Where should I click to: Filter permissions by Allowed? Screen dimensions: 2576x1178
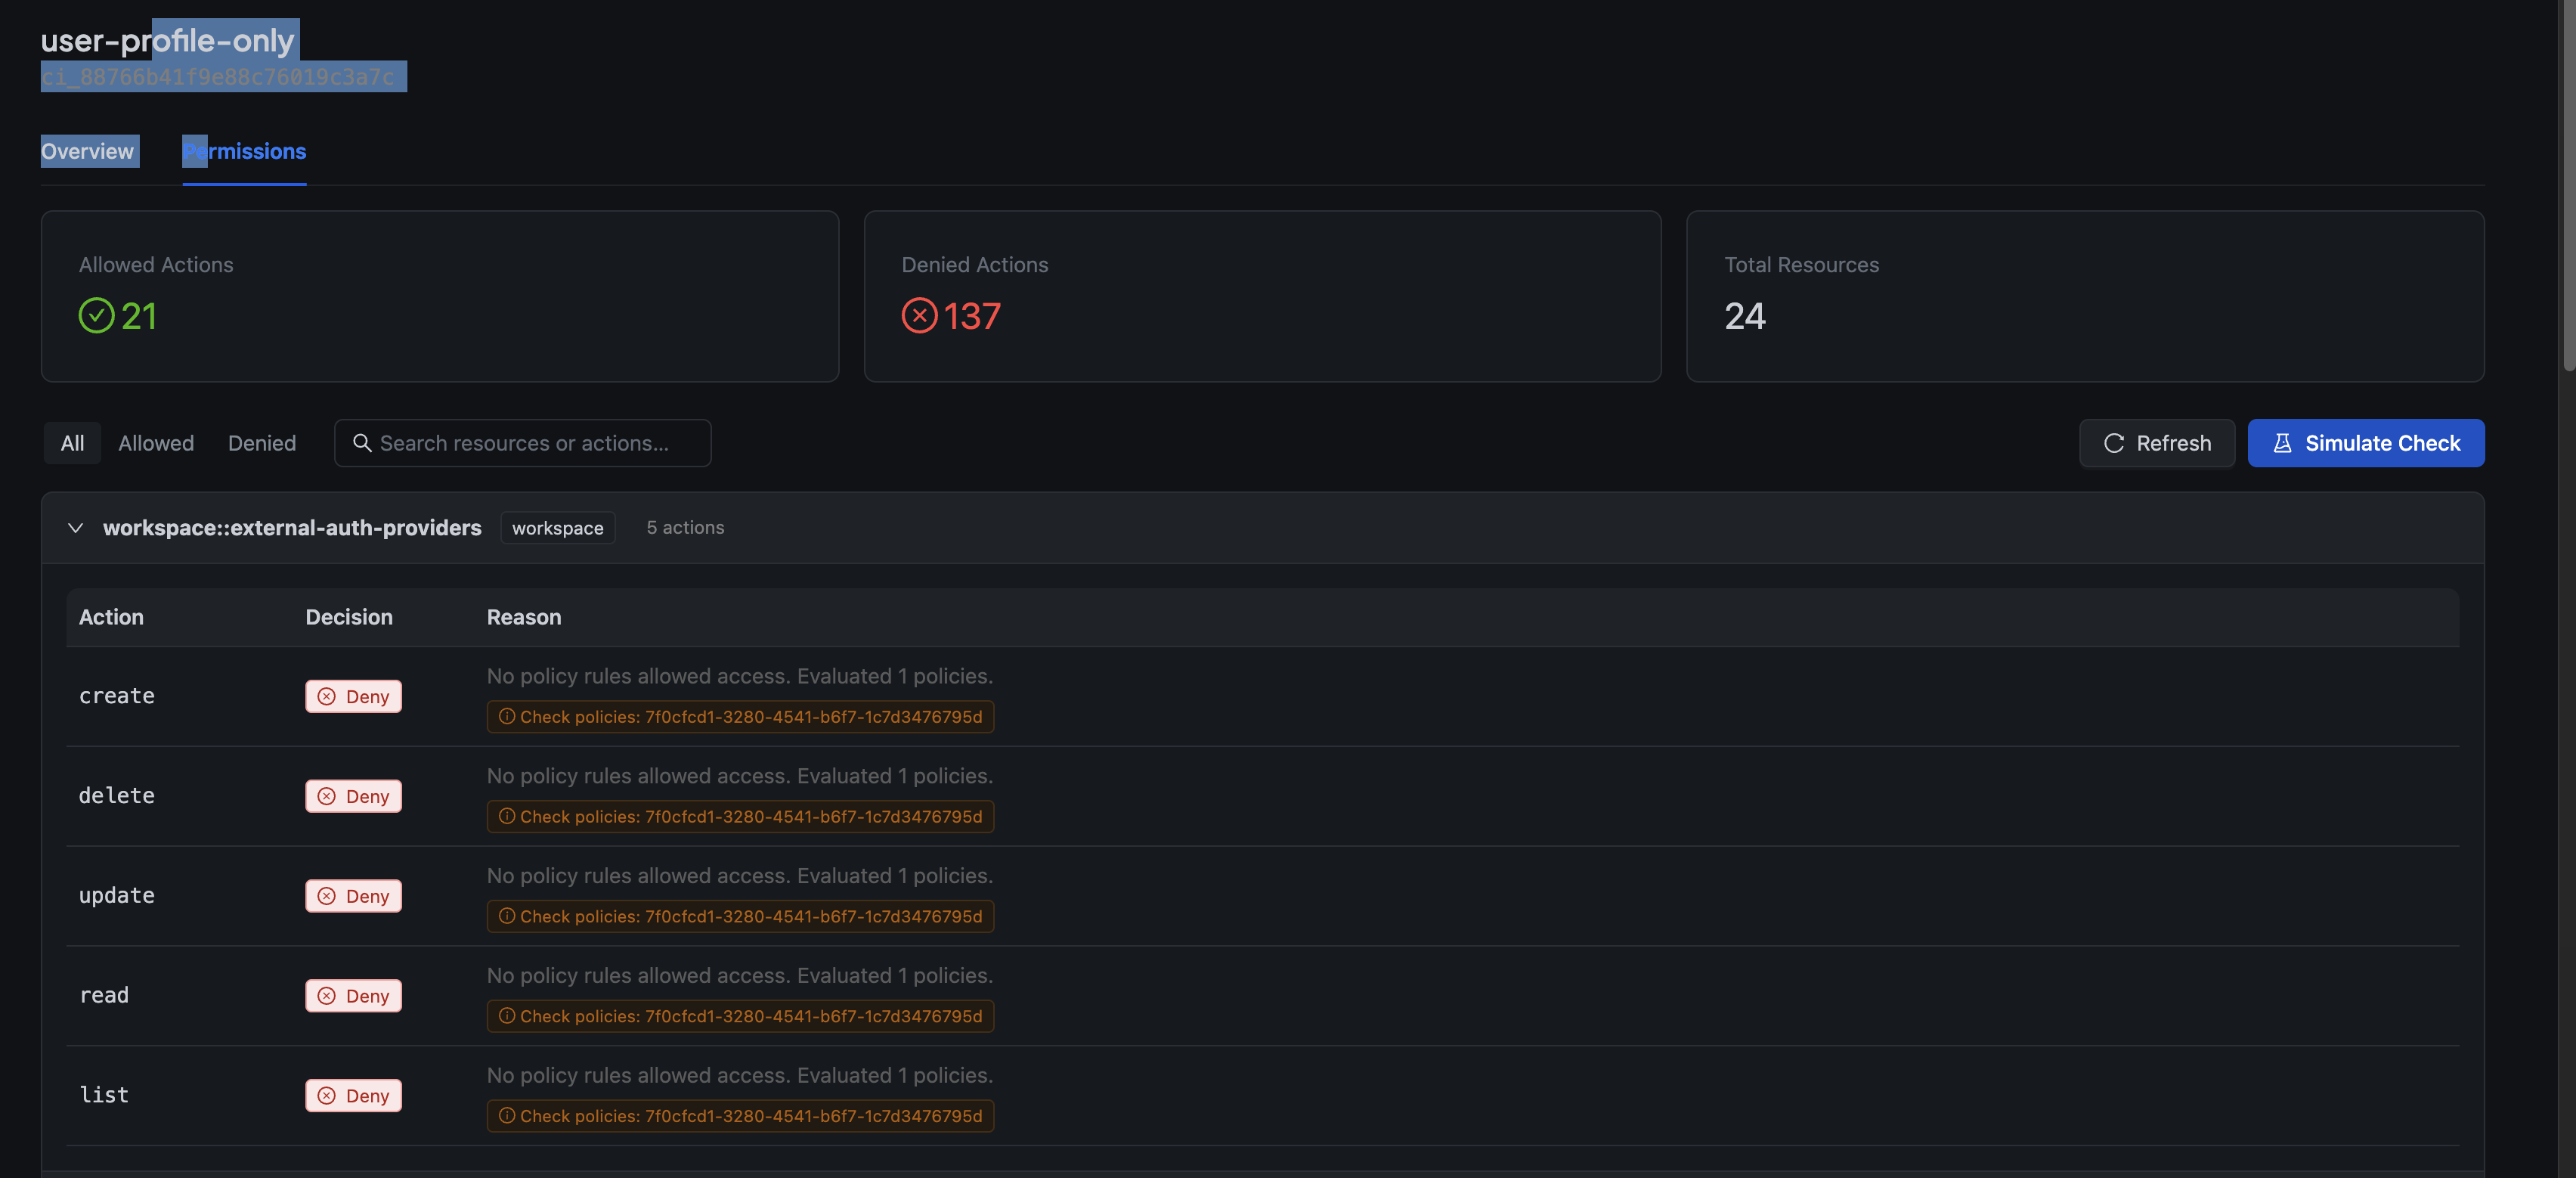156,443
